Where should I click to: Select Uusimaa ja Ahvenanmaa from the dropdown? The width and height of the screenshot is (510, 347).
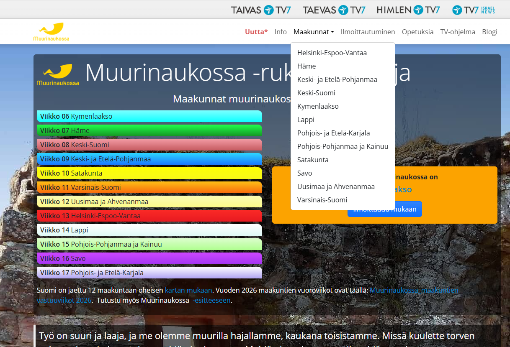tap(336, 186)
